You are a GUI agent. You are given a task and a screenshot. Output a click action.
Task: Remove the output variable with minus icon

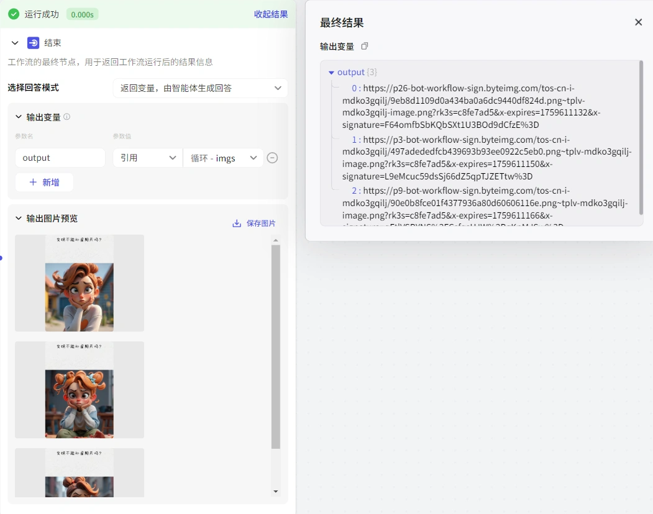(x=272, y=158)
